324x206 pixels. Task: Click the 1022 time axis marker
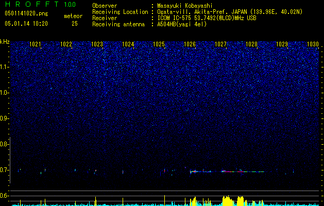(x=66, y=44)
